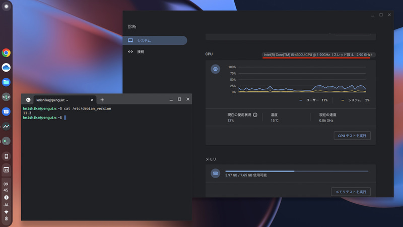Close the Terminal window

point(188,99)
